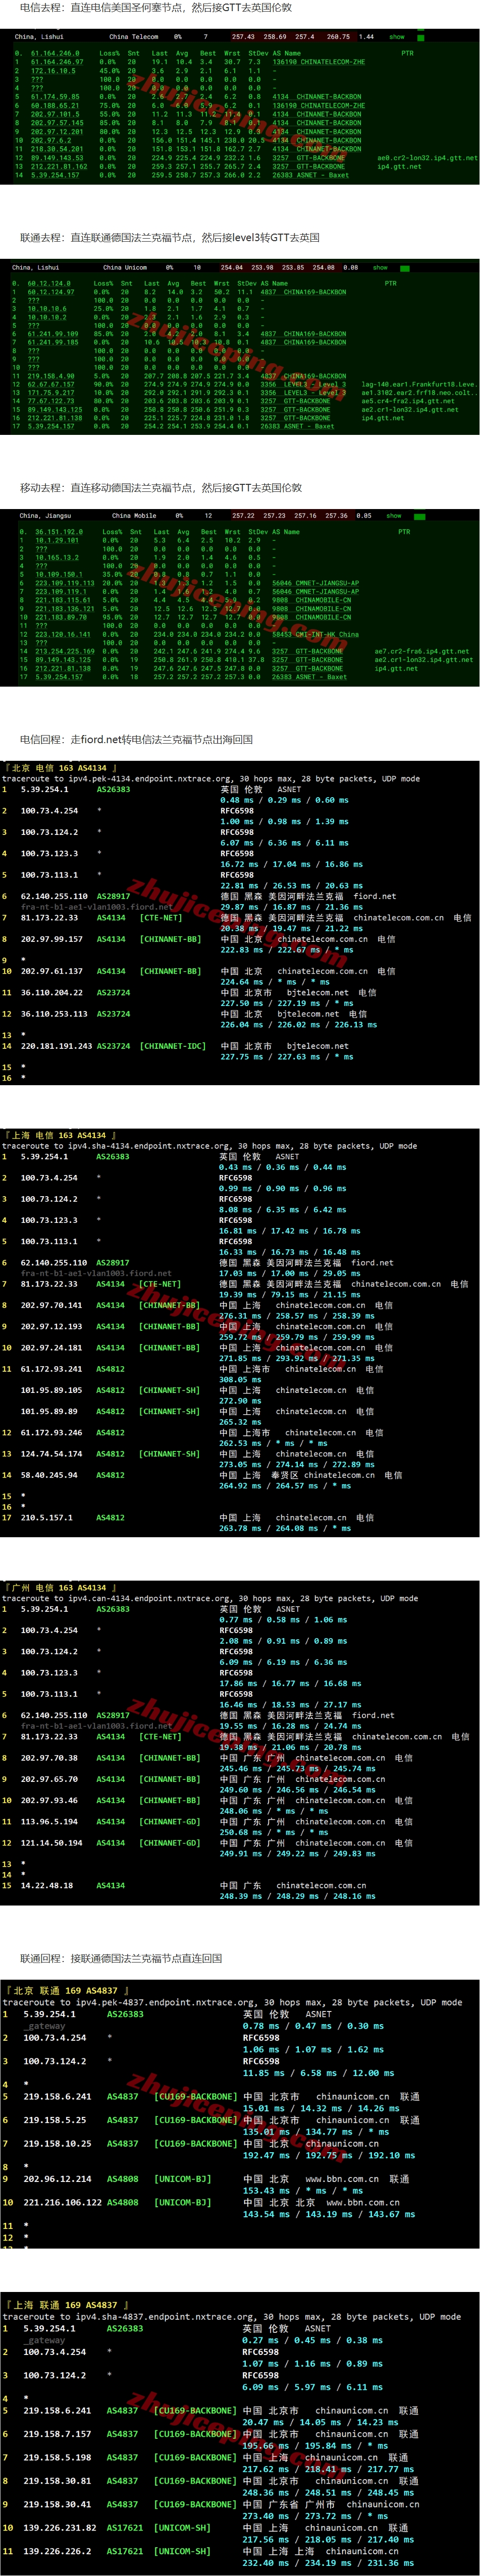Image resolution: width=480 pixels, height=2576 pixels.
Task: Click IP address 36.110.253.113
Action: pyautogui.click(x=54, y=1014)
